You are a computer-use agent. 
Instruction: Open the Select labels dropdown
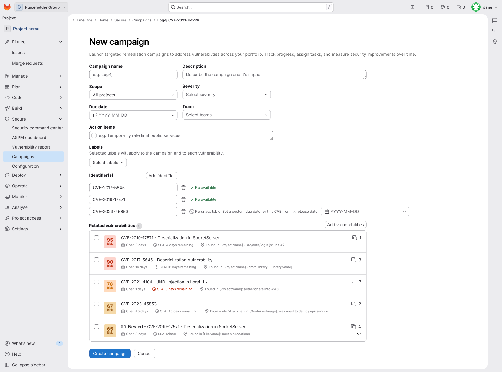tap(108, 163)
